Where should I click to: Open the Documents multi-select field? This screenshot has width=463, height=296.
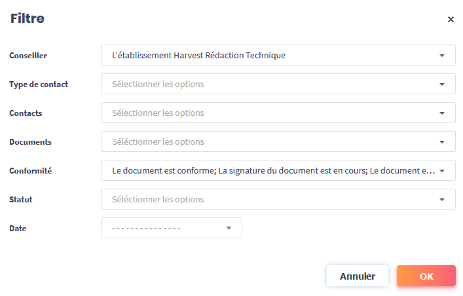(269, 142)
